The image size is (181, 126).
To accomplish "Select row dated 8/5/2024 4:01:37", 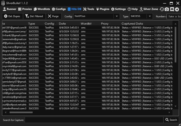I will [87, 101].
